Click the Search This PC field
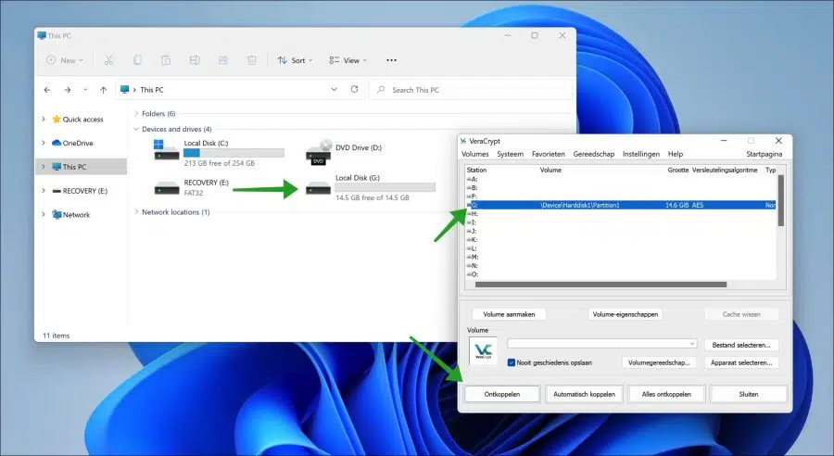Viewport: 834px width, 456px height. click(x=471, y=90)
